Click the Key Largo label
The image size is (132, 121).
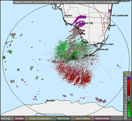click(108, 44)
